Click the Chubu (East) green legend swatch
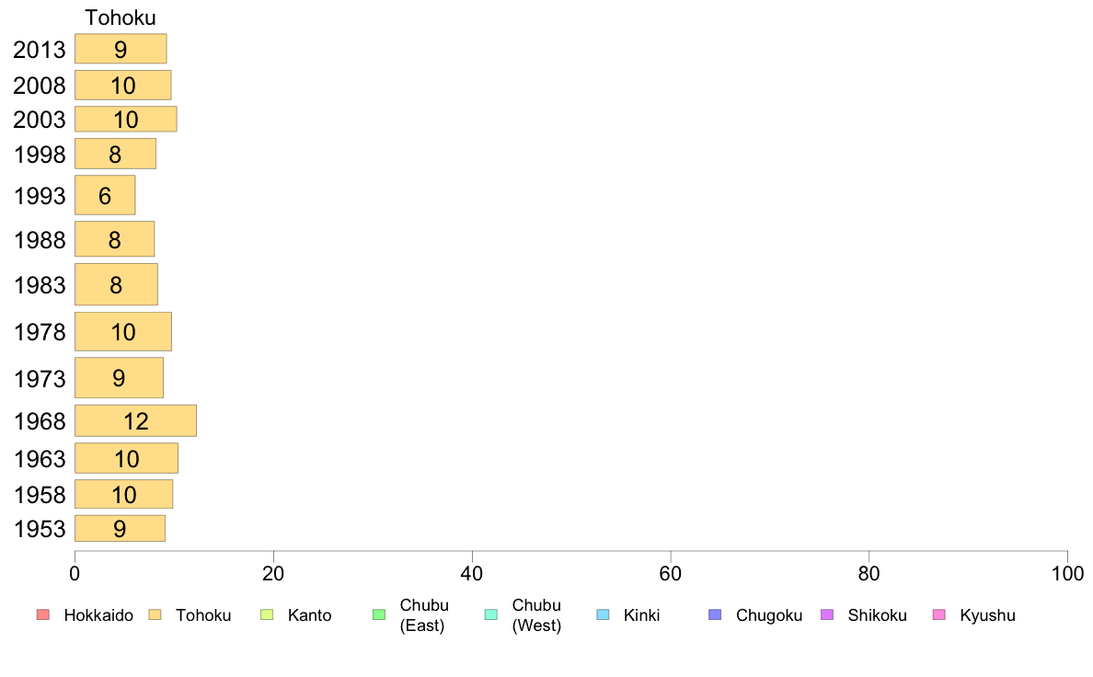 point(379,614)
